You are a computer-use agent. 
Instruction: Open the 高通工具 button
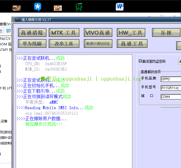pyautogui.click(x=132, y=43)
